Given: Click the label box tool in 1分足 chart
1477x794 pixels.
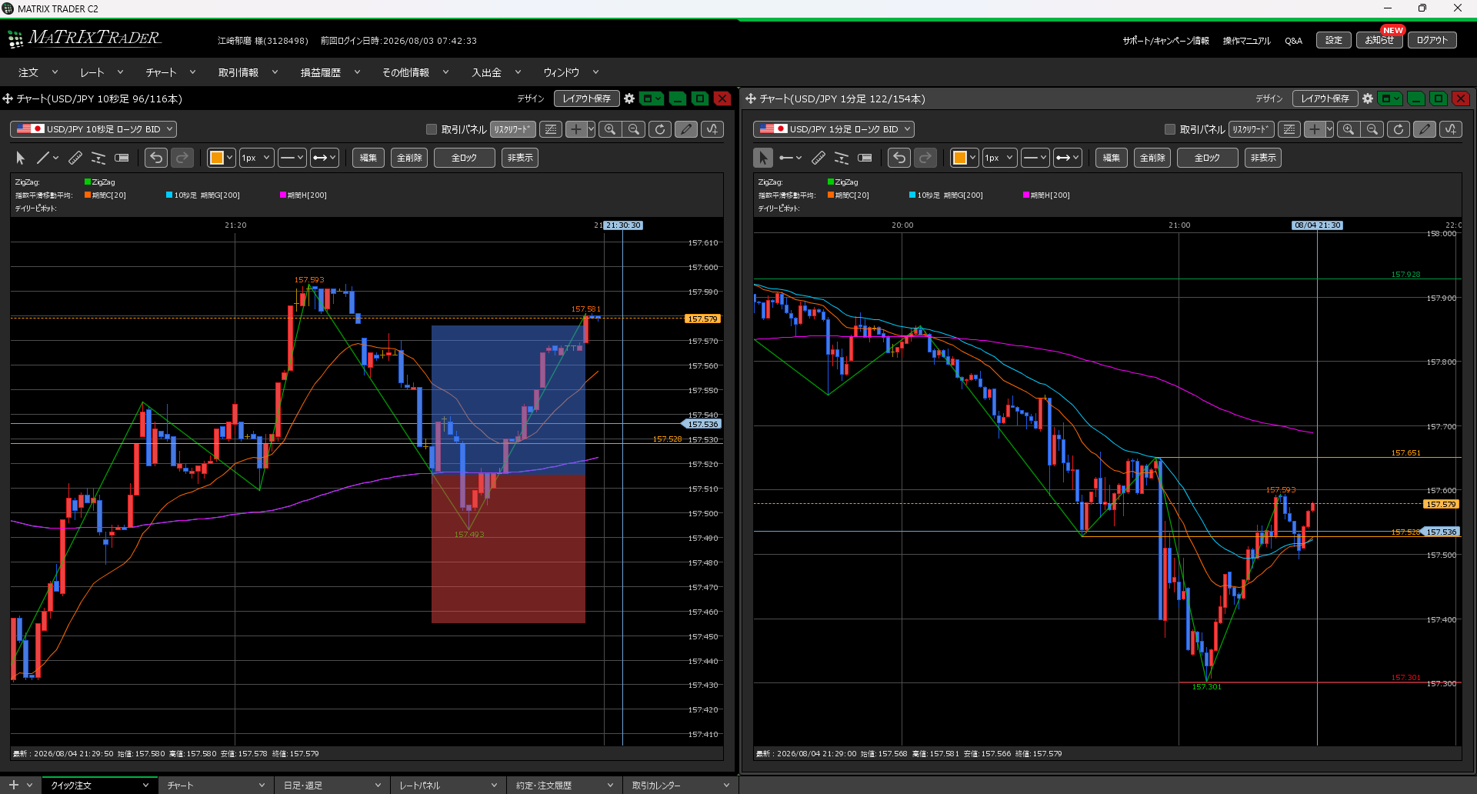Looking at the screenshot, I should [x=865, y=158].
